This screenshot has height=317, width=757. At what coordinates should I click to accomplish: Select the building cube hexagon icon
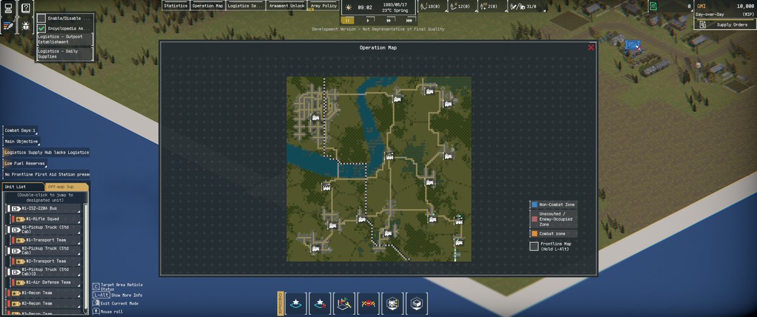click(x=416, y=304)
